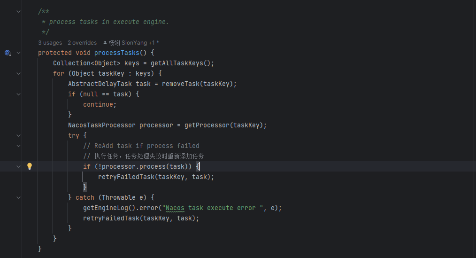The height and width of the screenshot is (258, 476).
Task: Fold the if null == task block
Action: click(x=18, y=94)
